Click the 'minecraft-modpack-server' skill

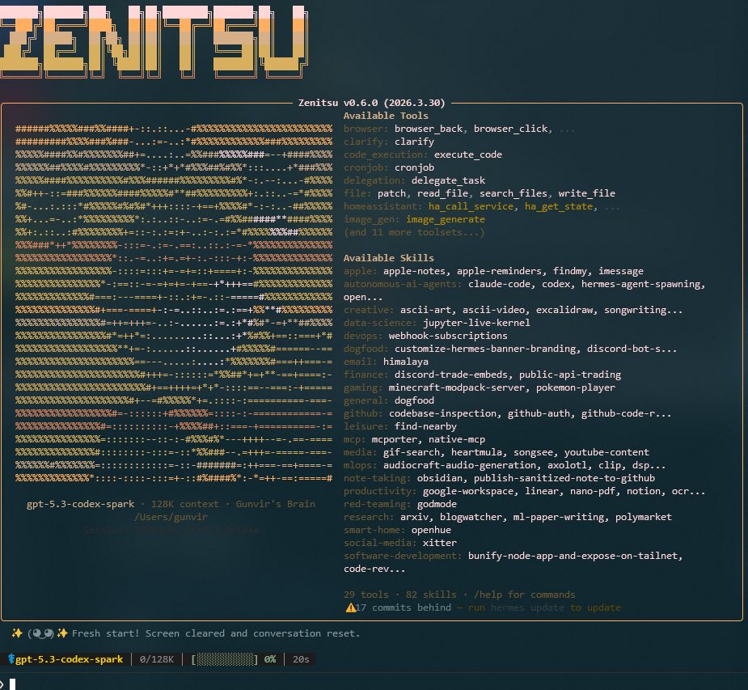pyautogui.click(x=457, y=387)
